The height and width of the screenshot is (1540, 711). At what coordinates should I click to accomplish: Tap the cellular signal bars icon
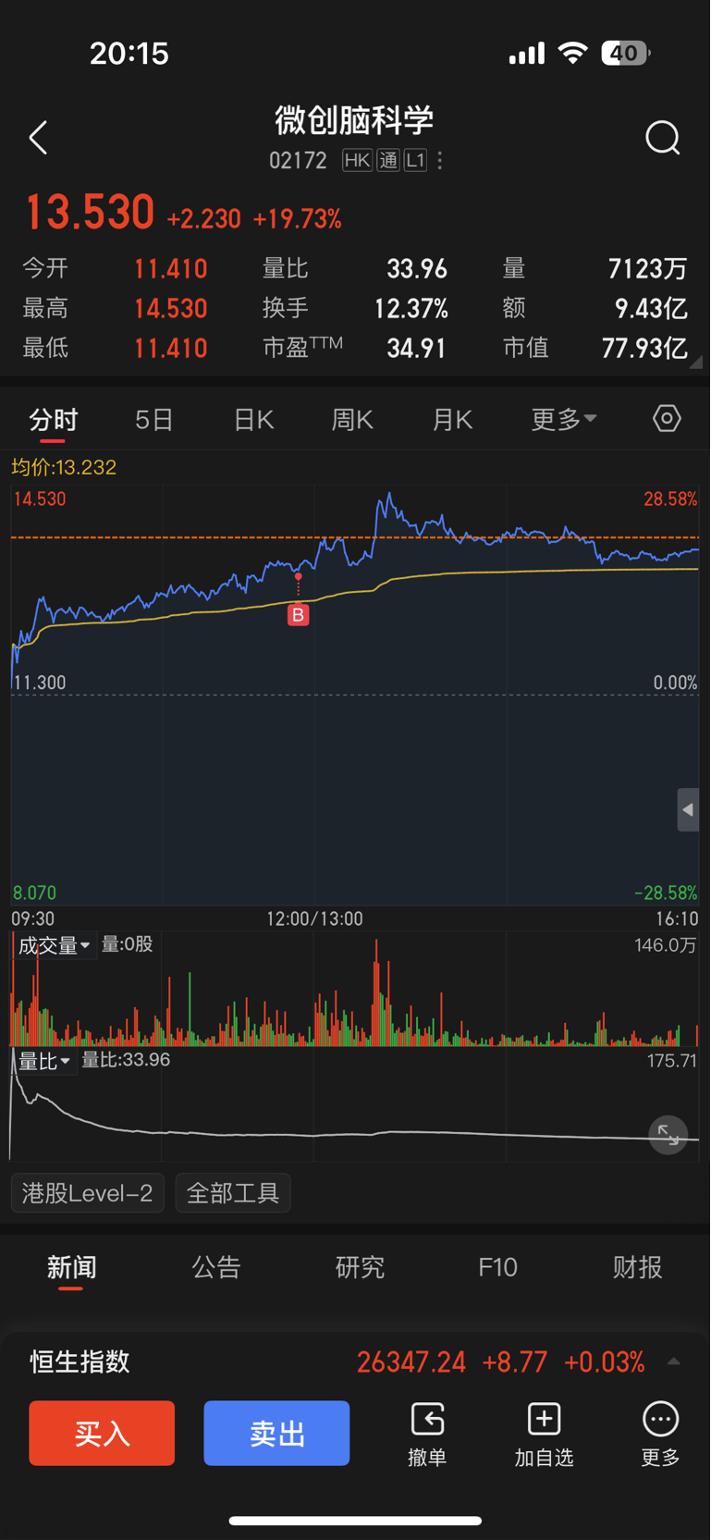click(x=527, y=54)
